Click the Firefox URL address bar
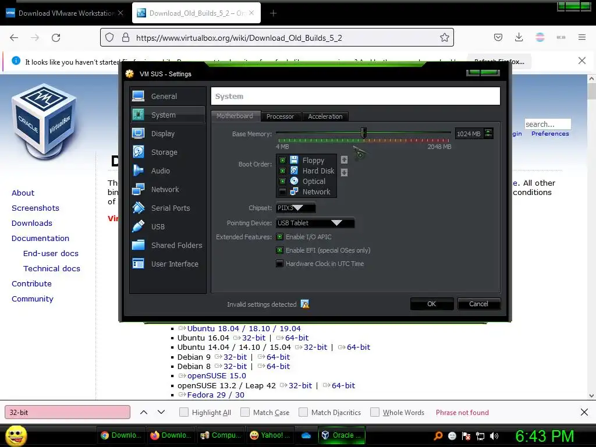 [x=276, y=37]
